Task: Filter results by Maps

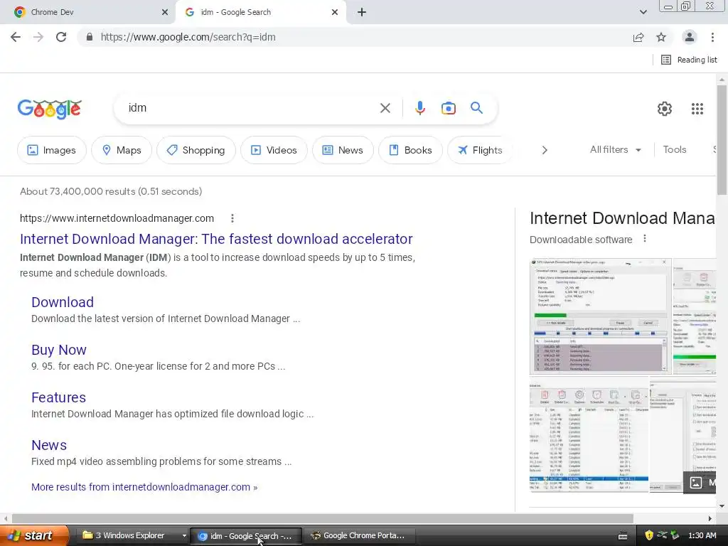Action: [122, 150]
